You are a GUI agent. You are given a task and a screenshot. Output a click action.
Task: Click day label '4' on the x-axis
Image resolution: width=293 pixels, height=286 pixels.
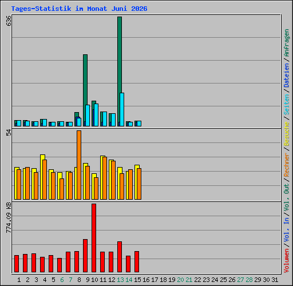pos(45,280)
